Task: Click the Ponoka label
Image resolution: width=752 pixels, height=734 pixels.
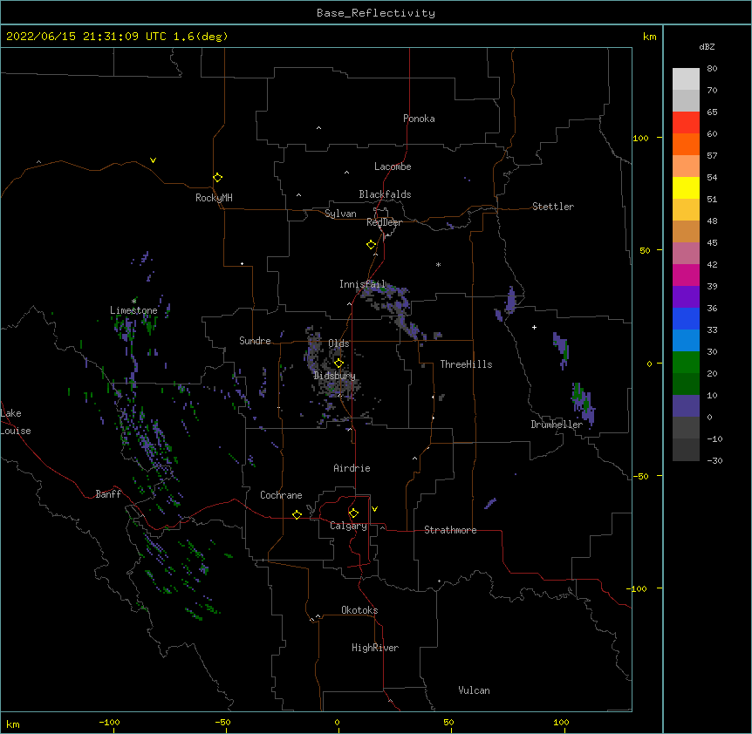Action: point(419,119)
